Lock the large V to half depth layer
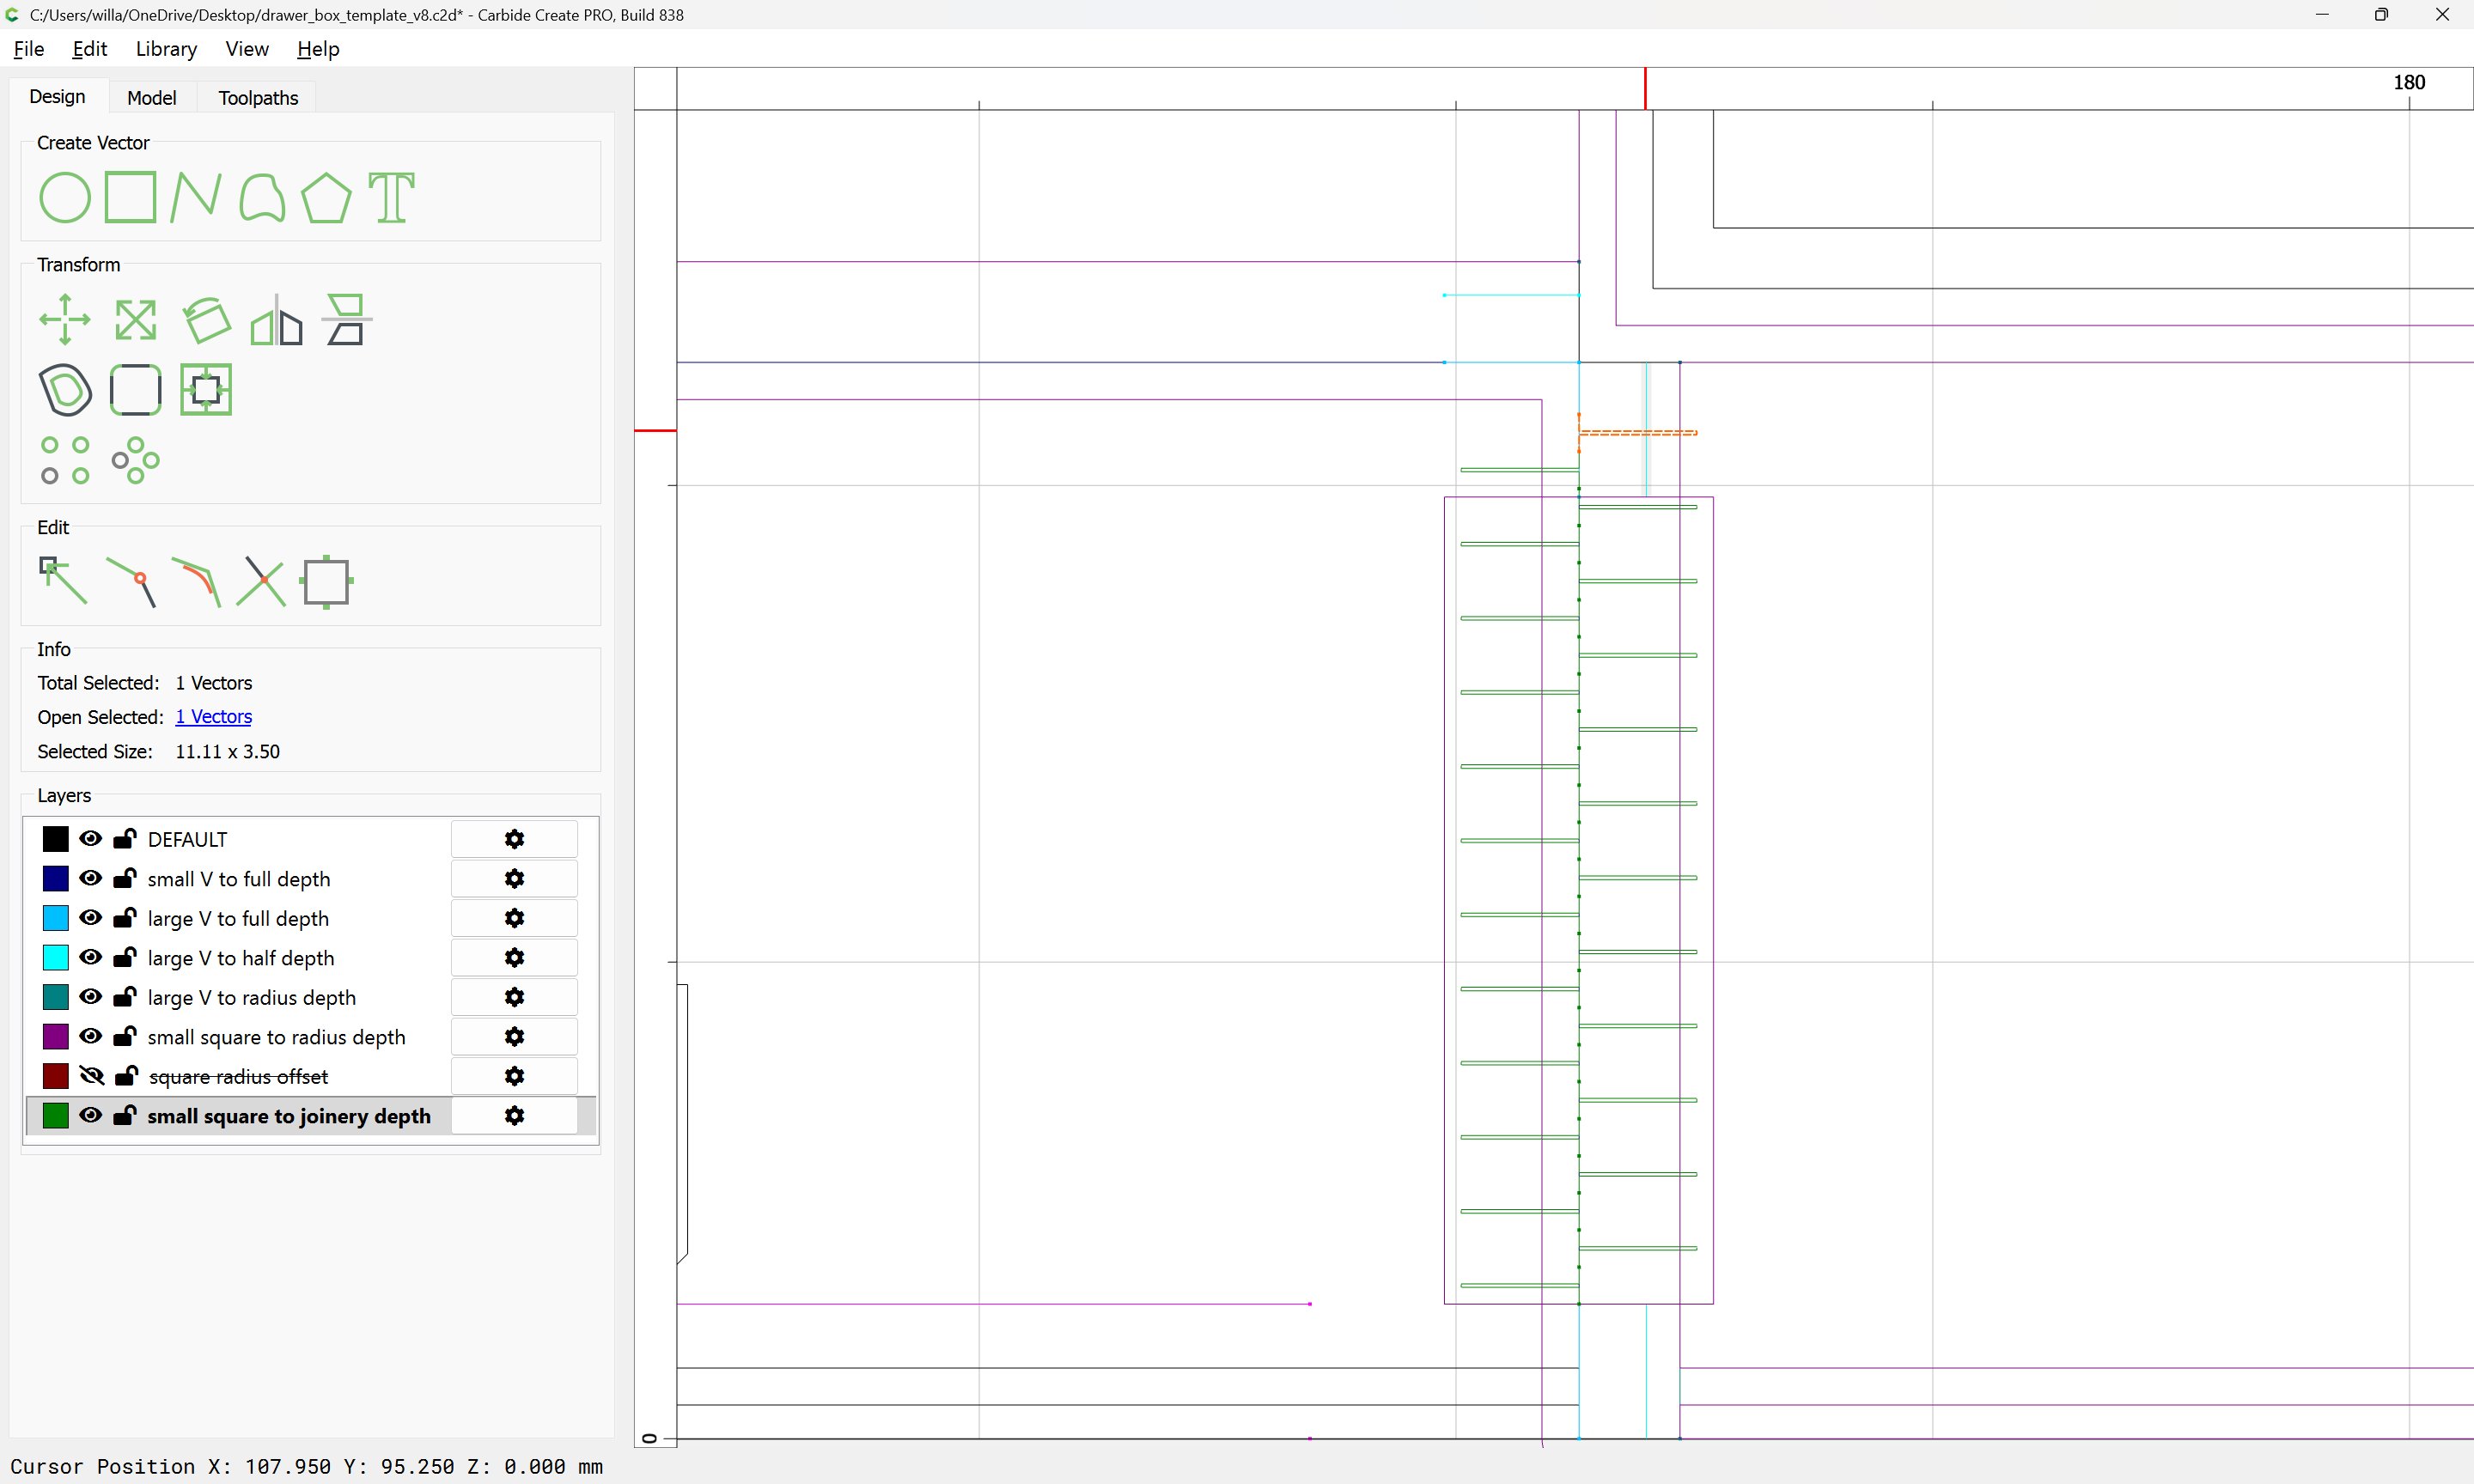Screen dimensions: 2474x1484 125,958
